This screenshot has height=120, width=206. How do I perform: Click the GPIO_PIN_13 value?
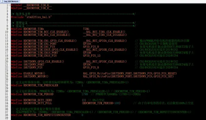(92, 56)
